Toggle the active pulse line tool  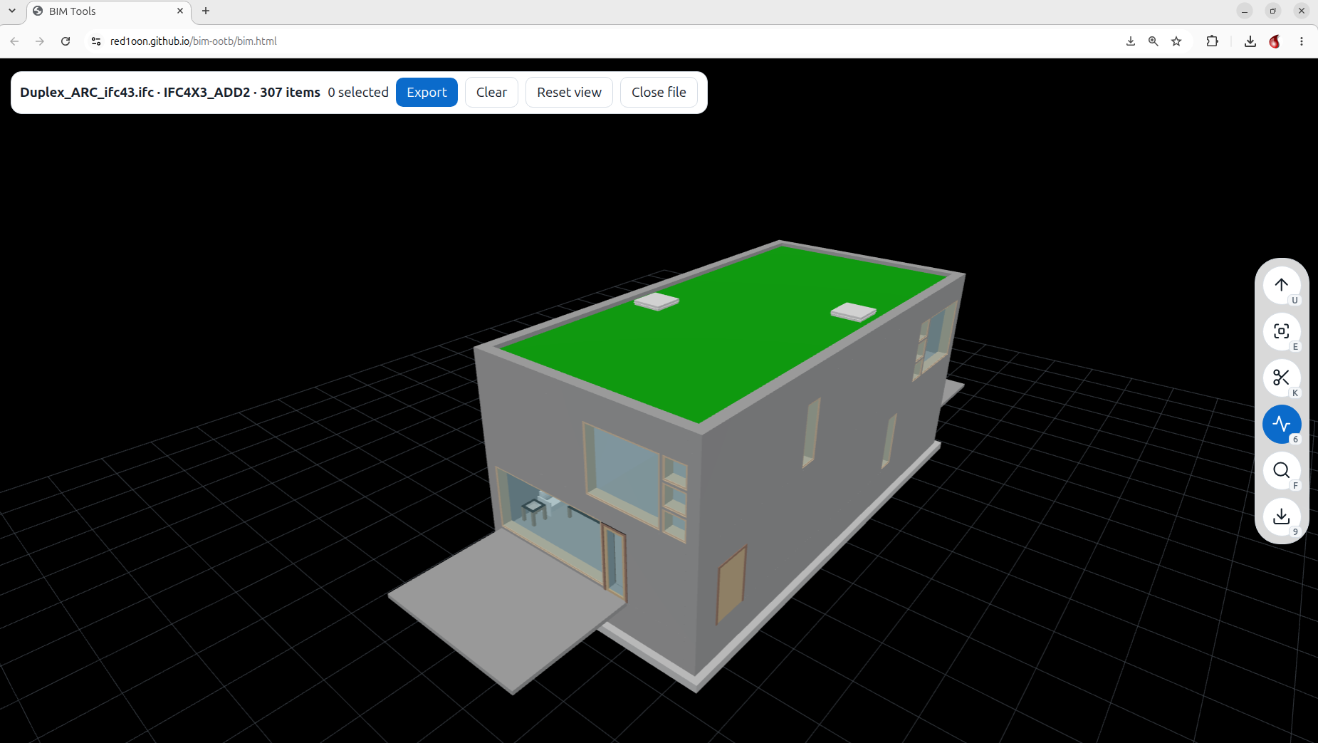coord(1281,424)
